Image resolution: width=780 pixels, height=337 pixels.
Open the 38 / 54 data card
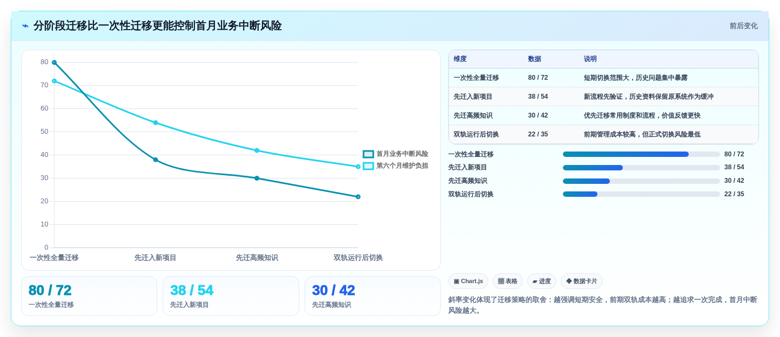[x=231, y=296]
